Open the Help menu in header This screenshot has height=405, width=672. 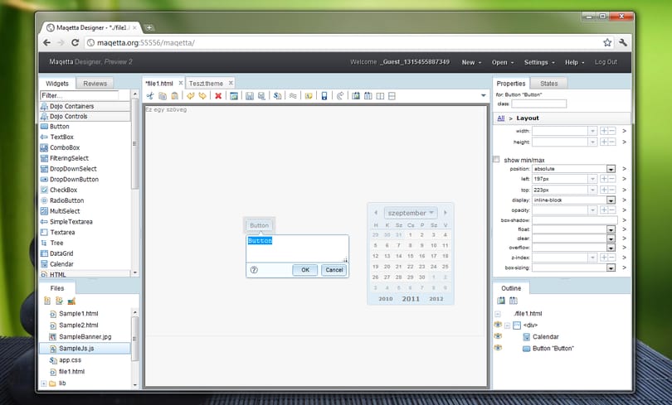coord(574,62)
